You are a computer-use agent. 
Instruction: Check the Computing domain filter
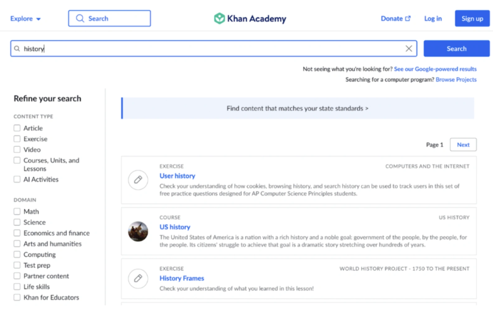pyautogui.click(x=17, y=254)
